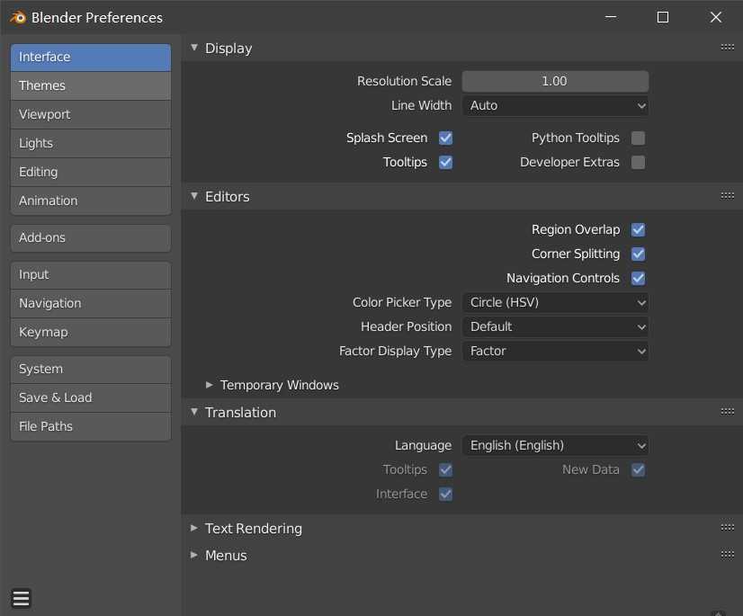Uncheck the Display Tooltips checkbox
Viewport: 743px width, 616px height.
pos(445,162)
